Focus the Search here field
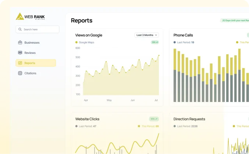This screenshot has height=154, width=249. [38, 29]
